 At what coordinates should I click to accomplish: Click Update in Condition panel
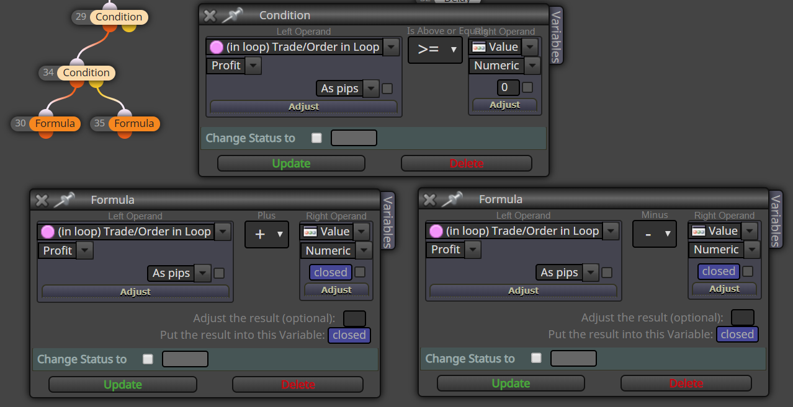[x=291, y=164]
